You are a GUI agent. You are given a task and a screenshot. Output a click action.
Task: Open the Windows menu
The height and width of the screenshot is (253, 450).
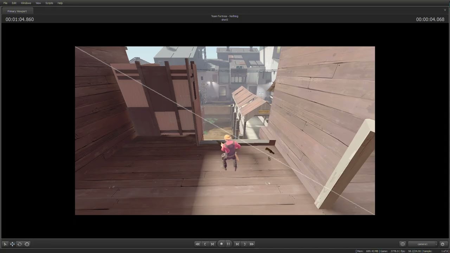[x=26, y=3]
